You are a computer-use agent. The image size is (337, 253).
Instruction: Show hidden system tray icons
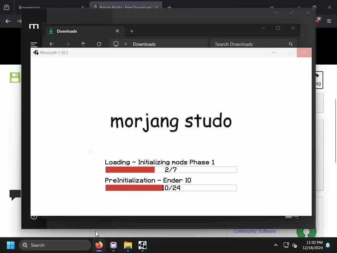coord(276,245)
